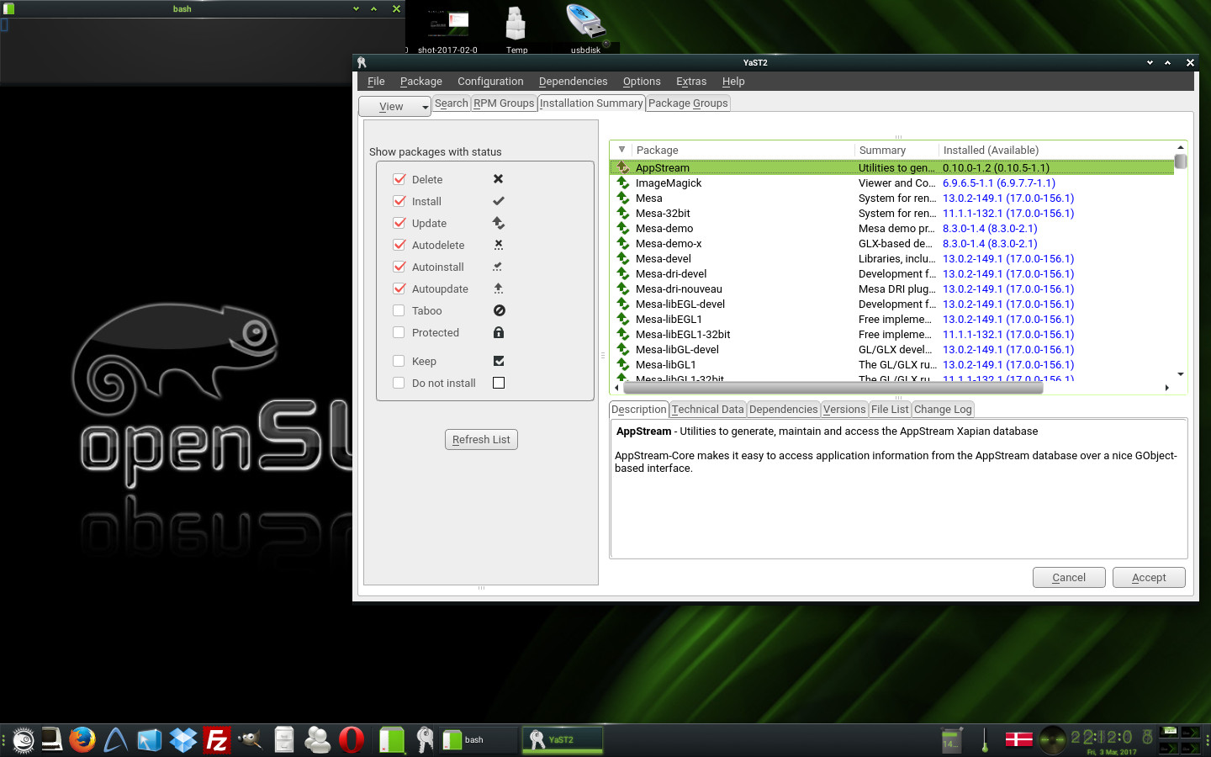Open the View dropdown button
This screenshot has width=1211, height=757.
(394, 107)
